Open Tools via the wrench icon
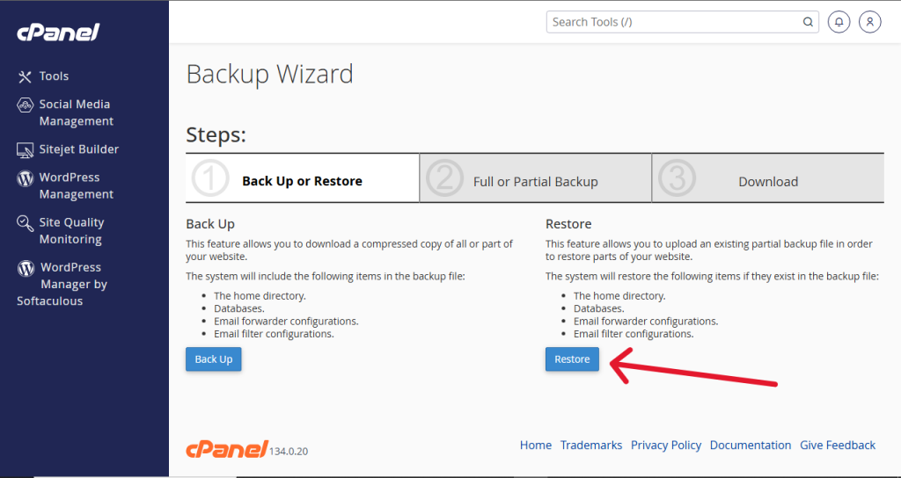Viewport: 901px width, 478px height. coord(25,76)
